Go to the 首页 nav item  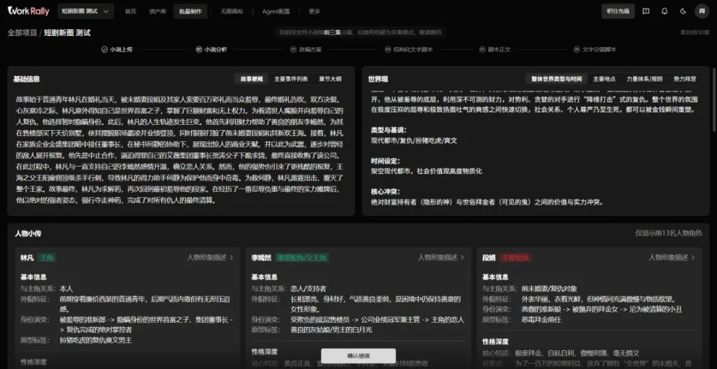(x=131, y=11)
